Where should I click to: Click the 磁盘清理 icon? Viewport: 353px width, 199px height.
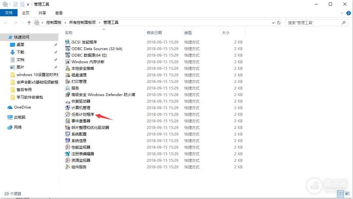[68, 75]
